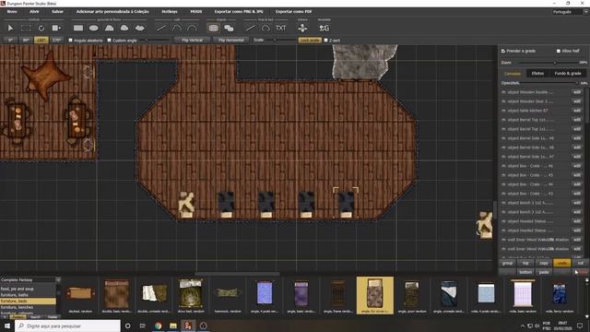Click Exportar como PDF
Screen dimensions: 590x332
click(x=293, y=12)
